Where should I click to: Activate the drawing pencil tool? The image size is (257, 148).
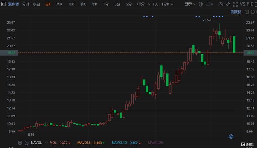click(x=228, y=4)
